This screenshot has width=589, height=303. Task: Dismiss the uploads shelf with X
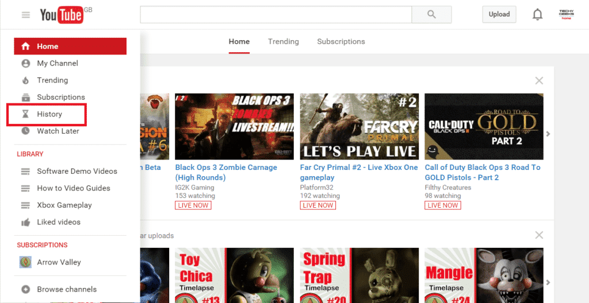pos(539,235)
